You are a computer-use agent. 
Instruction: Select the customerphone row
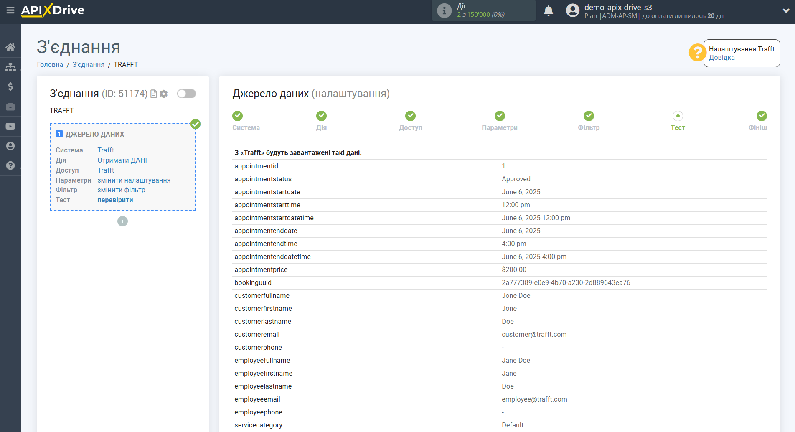pyautogui.click(x=500, y=348)
